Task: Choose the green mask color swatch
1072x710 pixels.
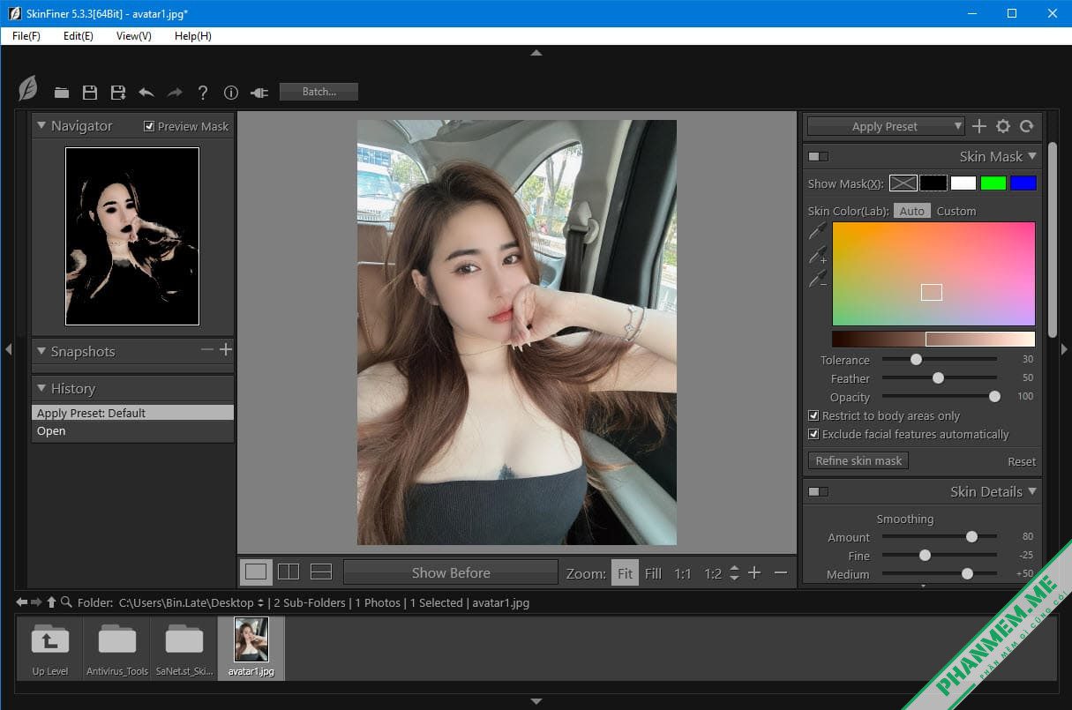Action: point(993,183)
